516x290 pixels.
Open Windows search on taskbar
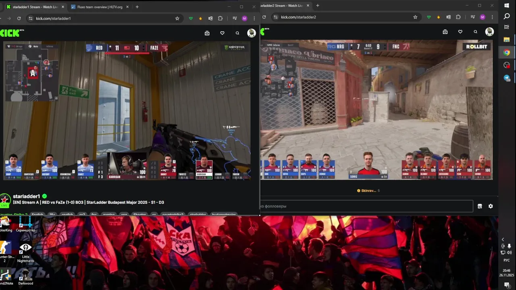(507, 16)
